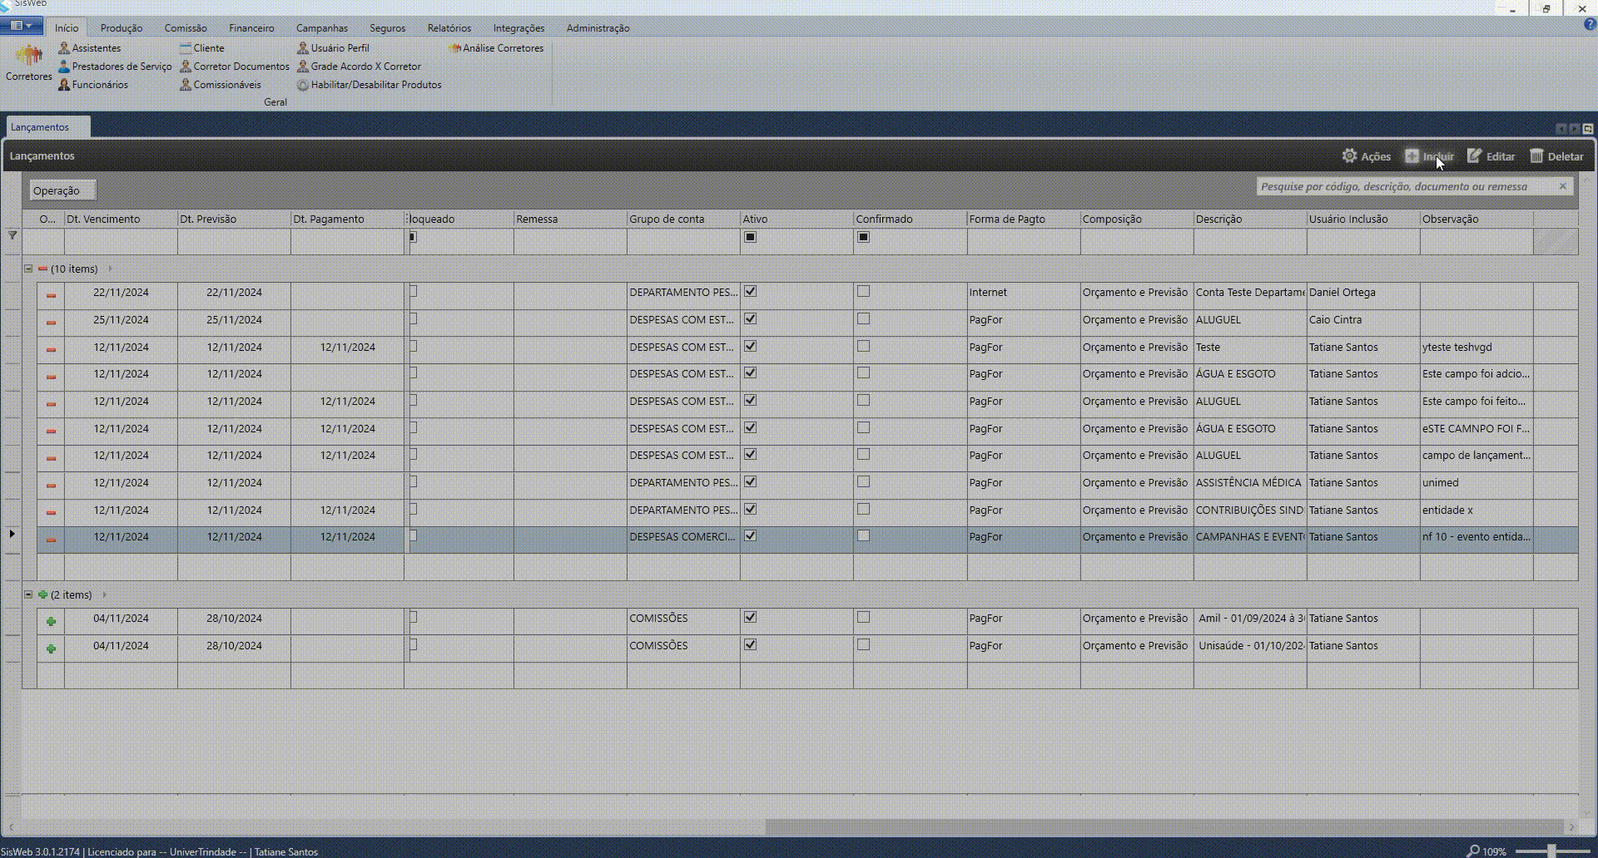The image size is (1598, 858).
Task: Open the Ações gear menu
Action: click(x=1366, y=156)
